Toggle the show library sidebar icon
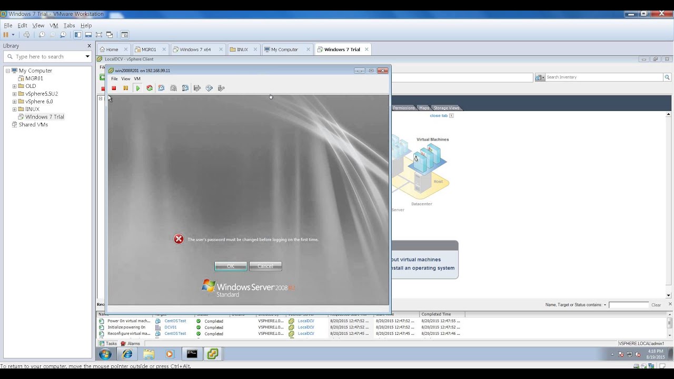674x379 pixels. tap(78, 35)
